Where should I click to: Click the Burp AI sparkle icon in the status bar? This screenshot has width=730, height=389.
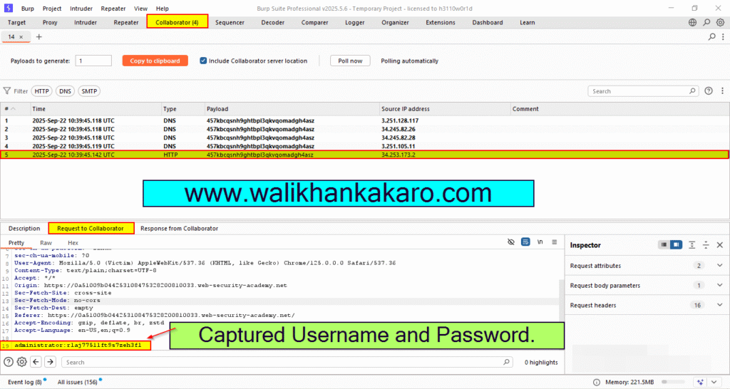point(700,382)
